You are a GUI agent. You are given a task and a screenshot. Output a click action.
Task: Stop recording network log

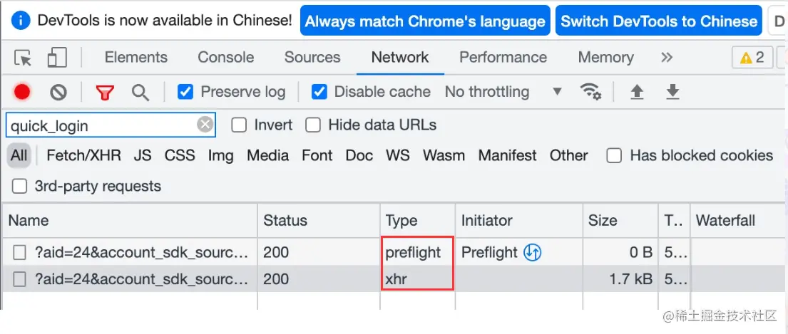(x=22, y=92)
